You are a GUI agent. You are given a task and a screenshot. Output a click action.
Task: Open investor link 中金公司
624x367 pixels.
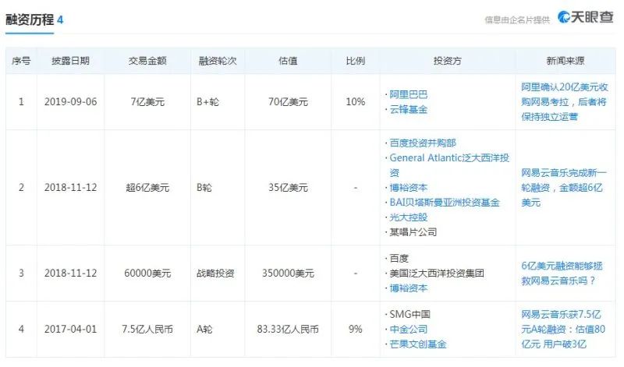click(x=408, y=330)
